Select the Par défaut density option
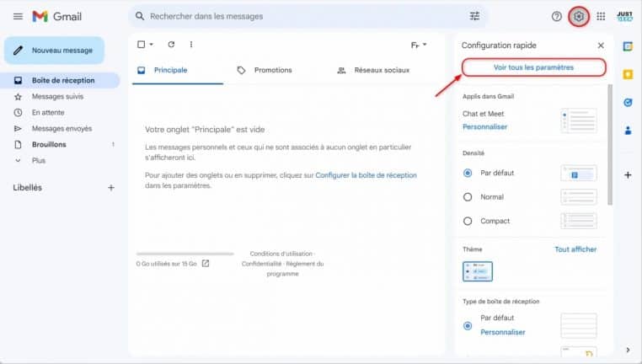 coord(468,173)
